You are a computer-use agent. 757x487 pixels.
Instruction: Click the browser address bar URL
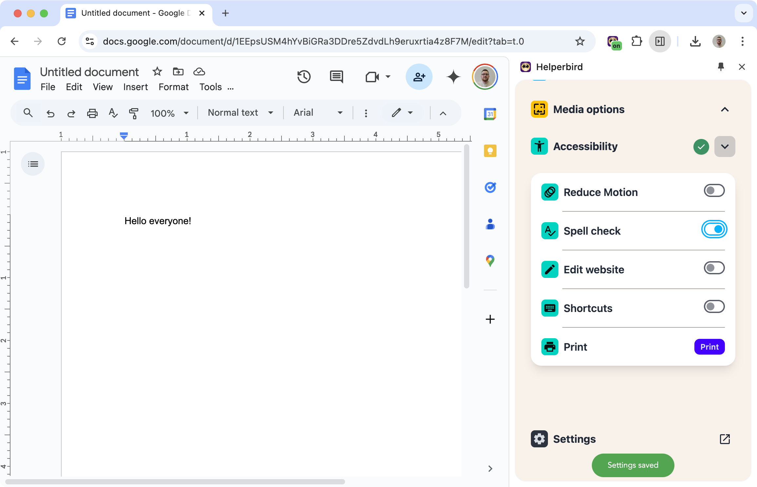[313, 42]
